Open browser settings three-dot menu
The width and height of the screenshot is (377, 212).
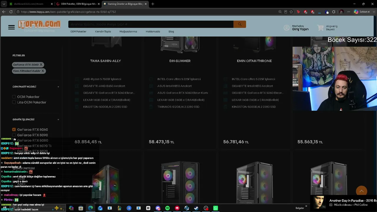tap(349, 12)
